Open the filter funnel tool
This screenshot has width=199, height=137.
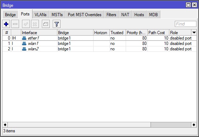pos(57,24)
